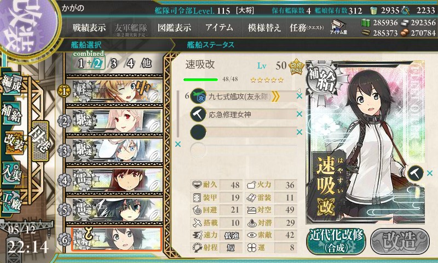The height and width of the screenshot is (263, 438).
Task: Remove 応急修理女神 using its X button
Action: (x=299, y=114)
